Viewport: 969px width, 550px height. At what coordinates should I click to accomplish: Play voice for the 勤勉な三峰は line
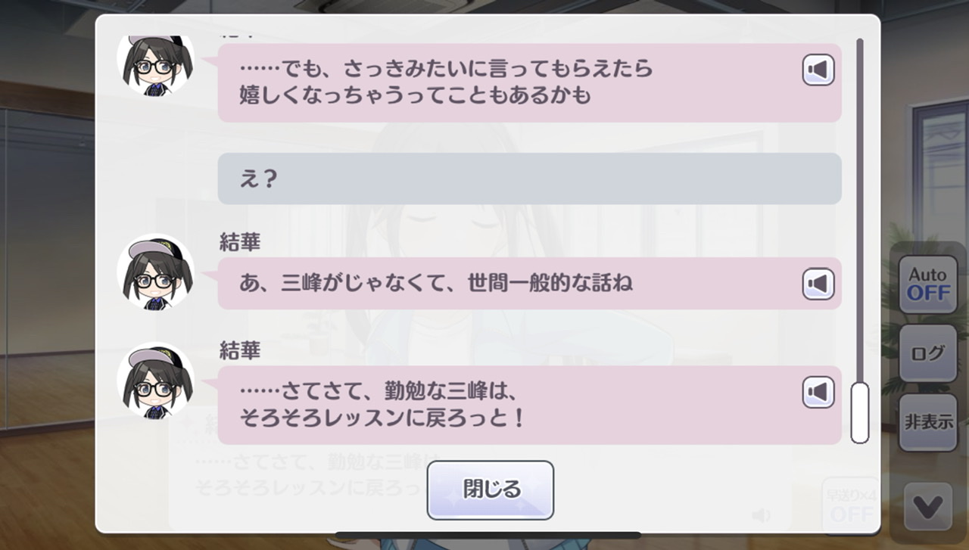[x=818, y=393]
